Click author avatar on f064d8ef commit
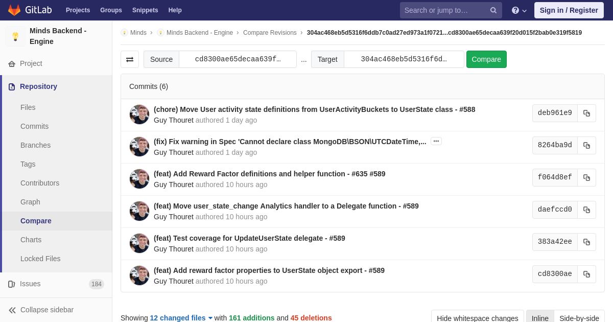Image resolution: width=613 pixels, height=322 pixels. pyautogui.click(x=139, y=179)
